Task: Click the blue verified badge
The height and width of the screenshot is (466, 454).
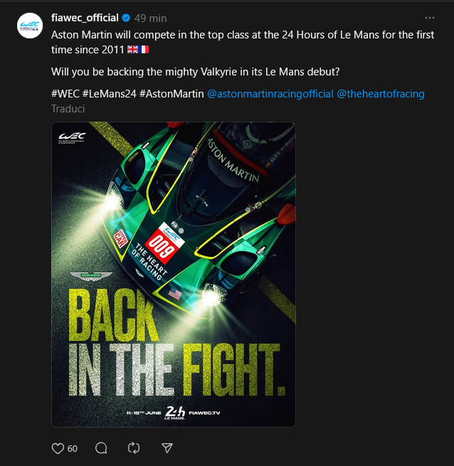Action: pos(126,18)
